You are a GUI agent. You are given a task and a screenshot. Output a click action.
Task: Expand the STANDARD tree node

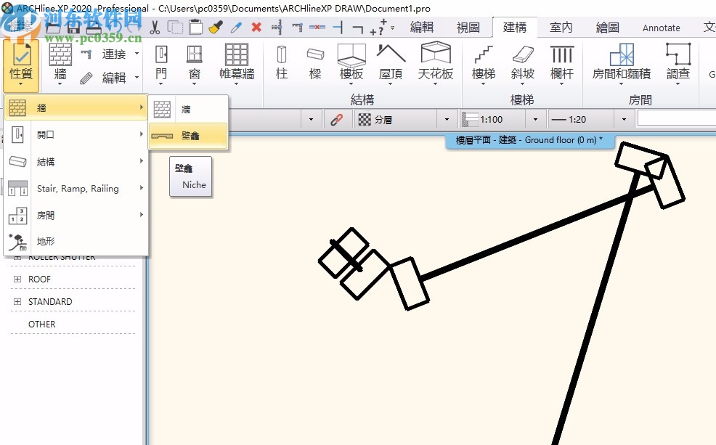[x=17, y=301]
